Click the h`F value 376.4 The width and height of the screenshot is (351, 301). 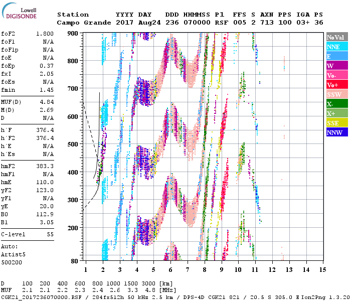pyautogui.click(x=45, y=130)
